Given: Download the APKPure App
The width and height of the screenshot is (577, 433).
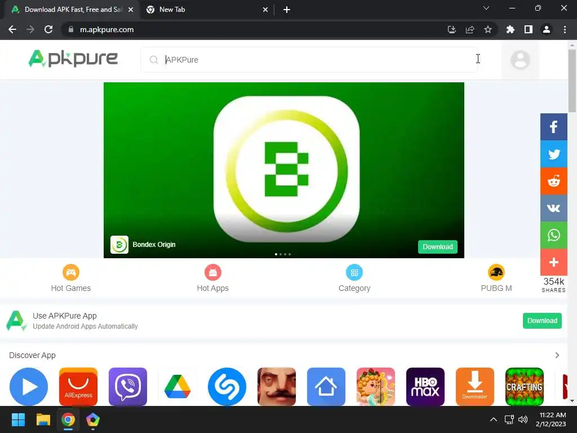Looking at the screenshot, I should click(542, 321).
